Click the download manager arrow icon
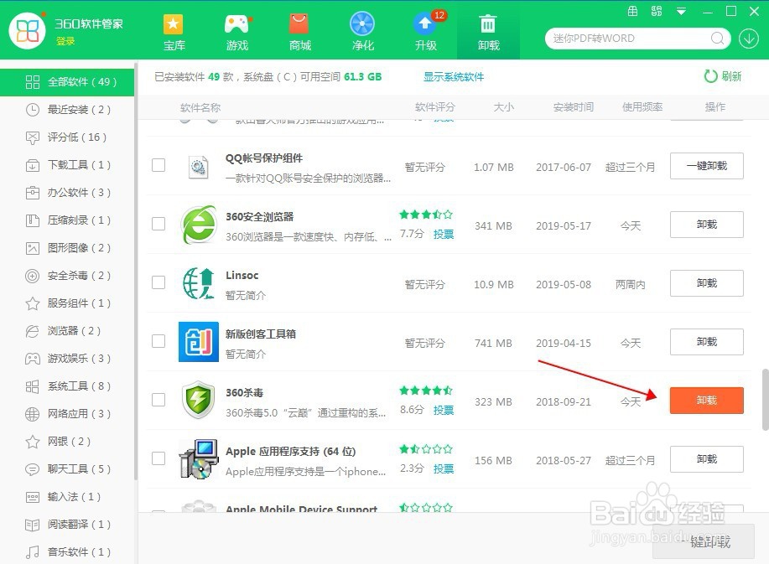The height and width of the screenshot is (564, 769). (748, 39)
